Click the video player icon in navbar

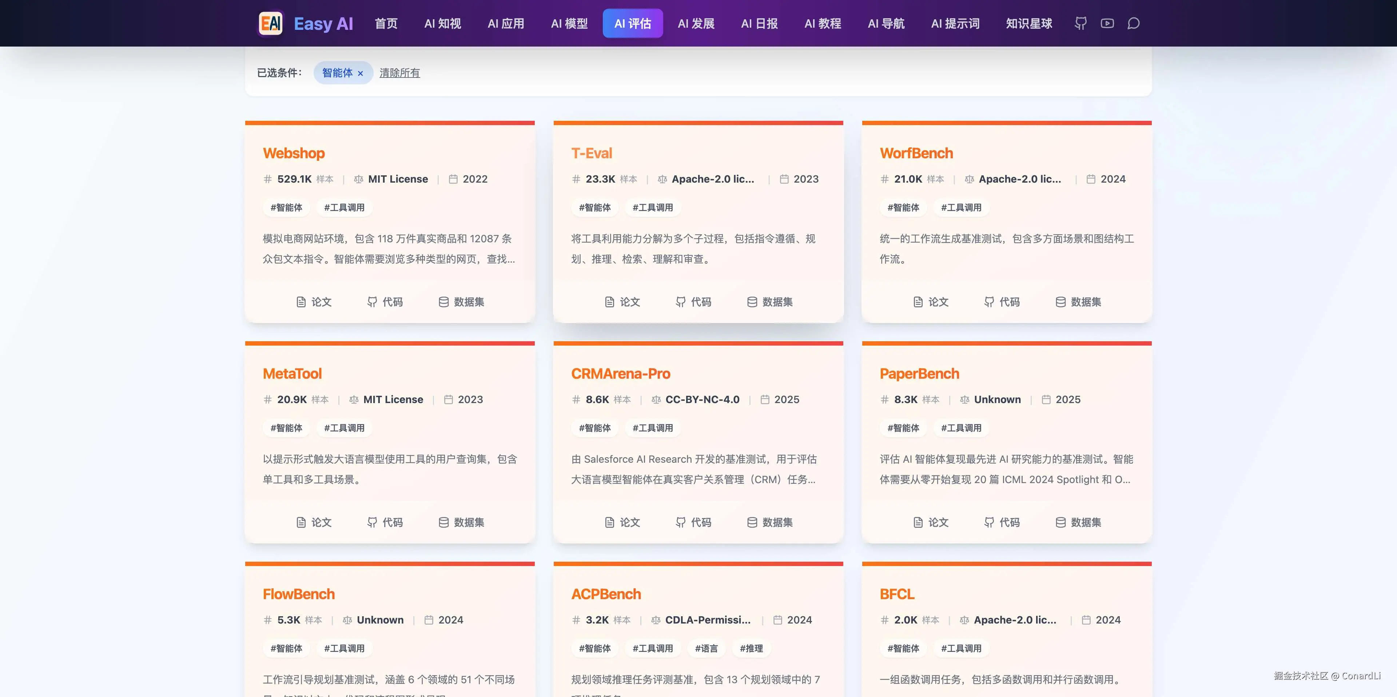1107,23
